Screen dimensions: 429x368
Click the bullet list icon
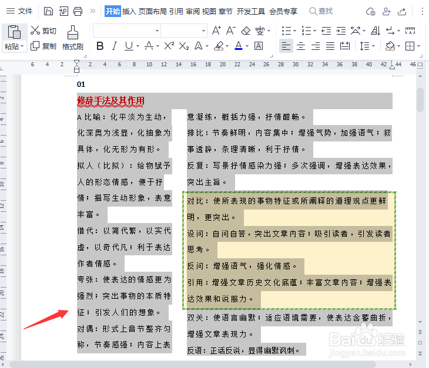click(x=286, y=31)
